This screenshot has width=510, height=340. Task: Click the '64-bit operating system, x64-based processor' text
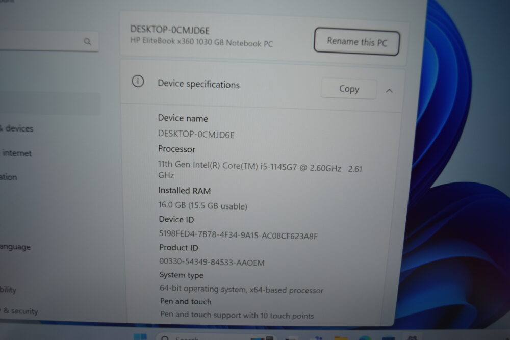pos(241,289)
